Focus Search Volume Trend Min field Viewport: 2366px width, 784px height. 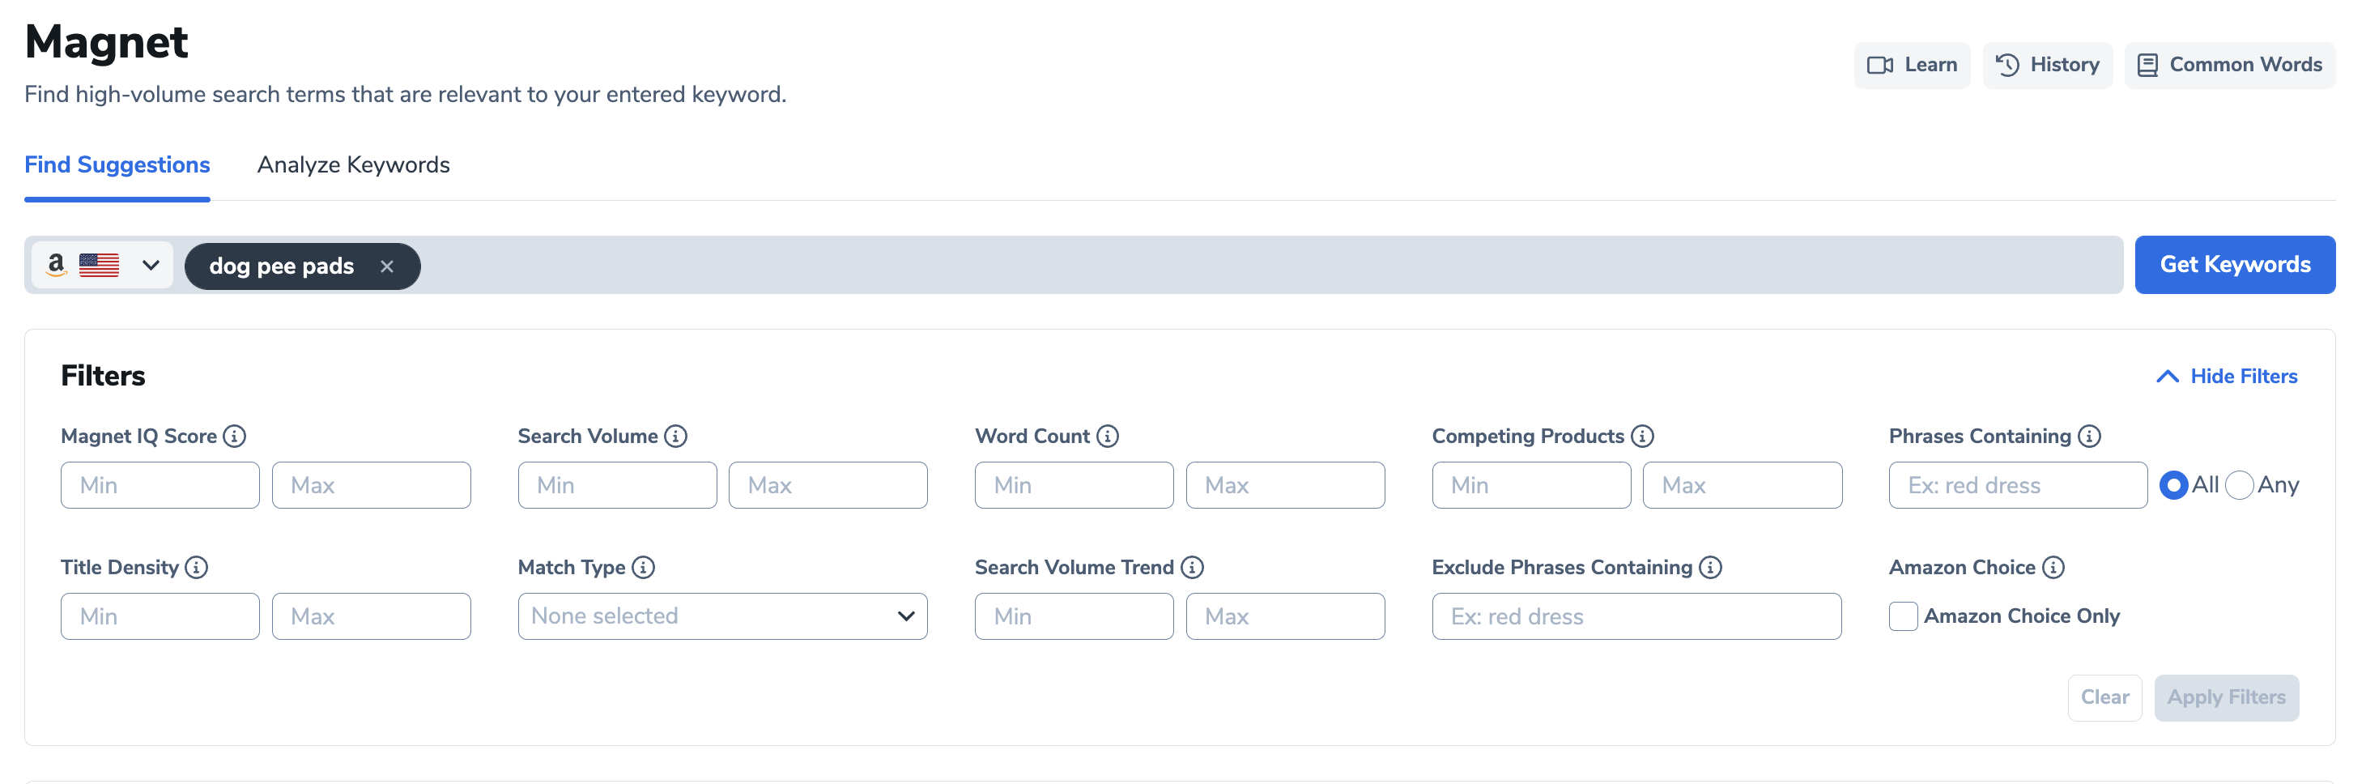coord(1074,616)
